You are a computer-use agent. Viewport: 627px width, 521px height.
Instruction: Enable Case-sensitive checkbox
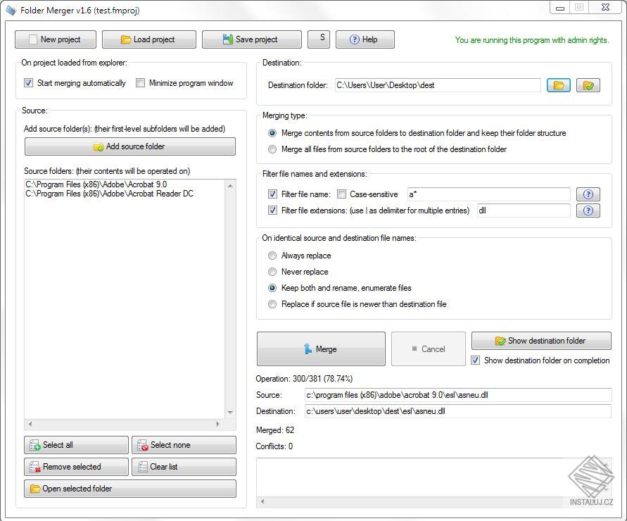(341, 194)
